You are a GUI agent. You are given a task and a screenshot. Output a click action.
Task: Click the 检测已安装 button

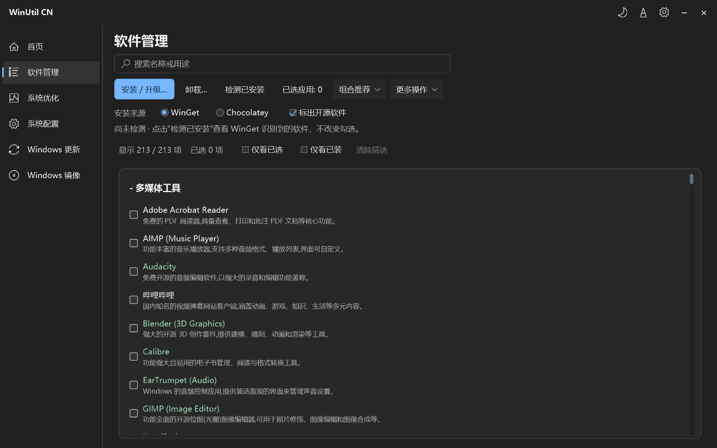pos(245,90)
